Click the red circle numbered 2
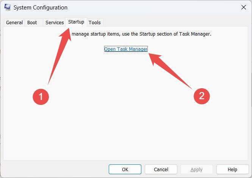This screenshot has width=252, height=178. (202, 96)
